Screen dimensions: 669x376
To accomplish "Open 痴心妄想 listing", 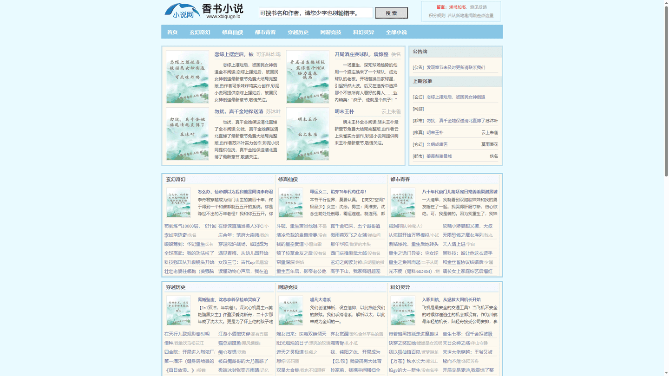I will pos(227,352).
